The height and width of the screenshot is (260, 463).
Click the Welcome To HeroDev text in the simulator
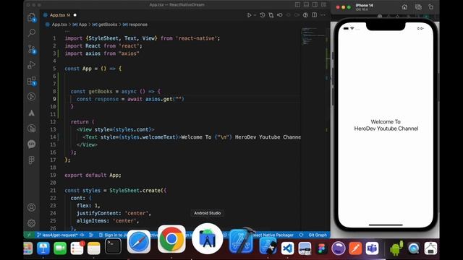[x=386, y=125]
